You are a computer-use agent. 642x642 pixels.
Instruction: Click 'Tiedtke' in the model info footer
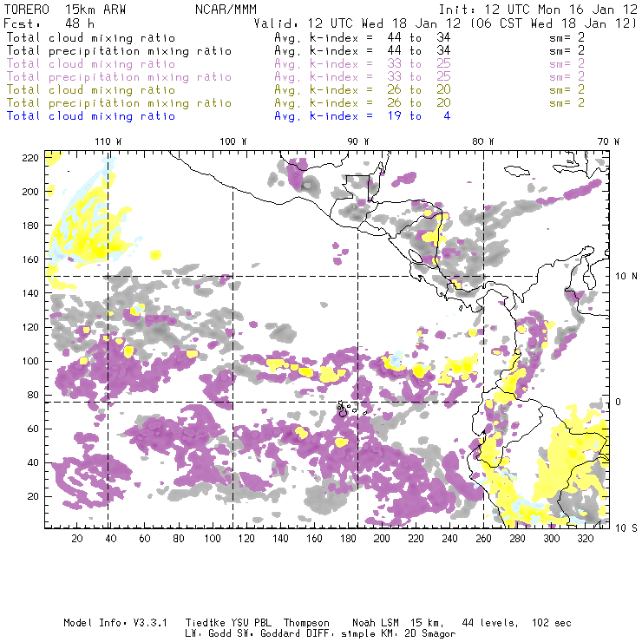coord(206,623)
